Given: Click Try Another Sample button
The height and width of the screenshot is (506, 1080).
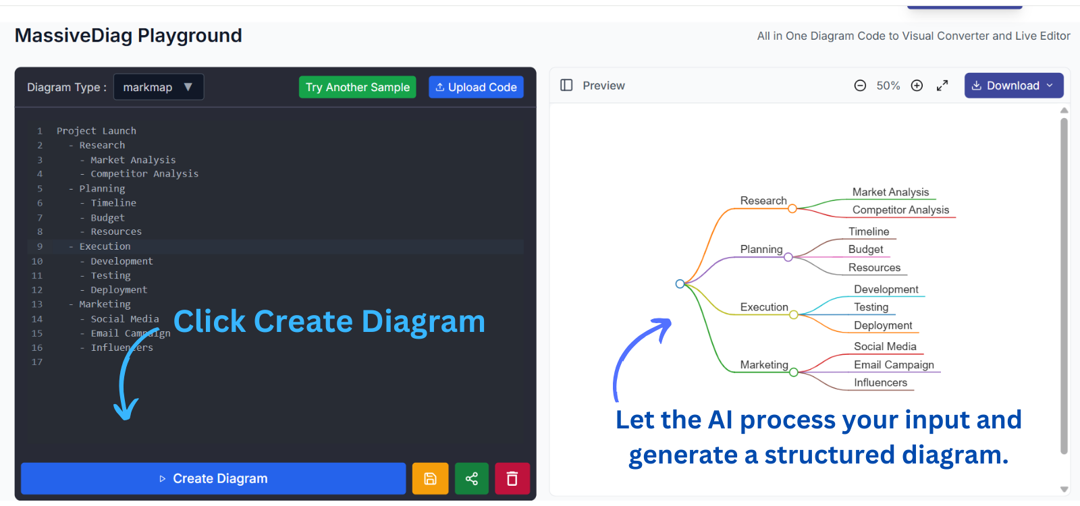Looking at the screenshot, I should tap(357, 87).
